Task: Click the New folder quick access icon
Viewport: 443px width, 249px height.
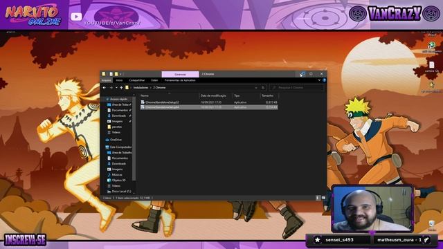Action: pyautogui.click(x=116, y=74)
